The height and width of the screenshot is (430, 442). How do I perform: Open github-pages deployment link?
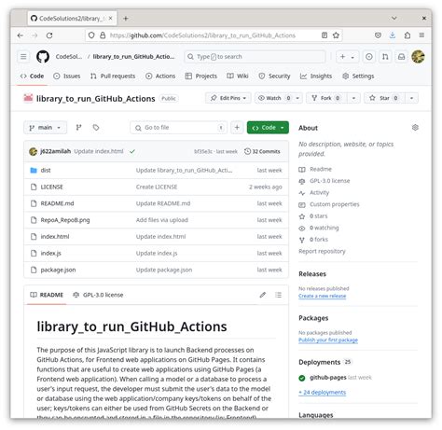tap(328, 378)
